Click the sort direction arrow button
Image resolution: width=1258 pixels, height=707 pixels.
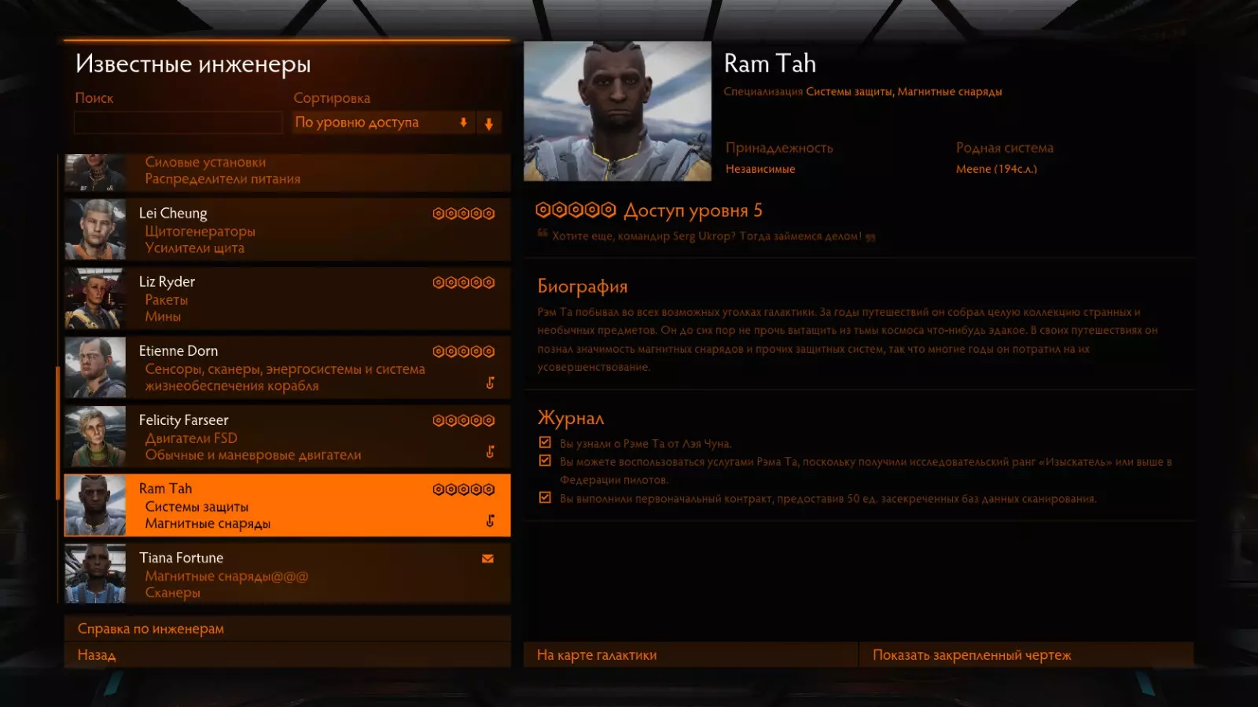(x=489, y=123)
